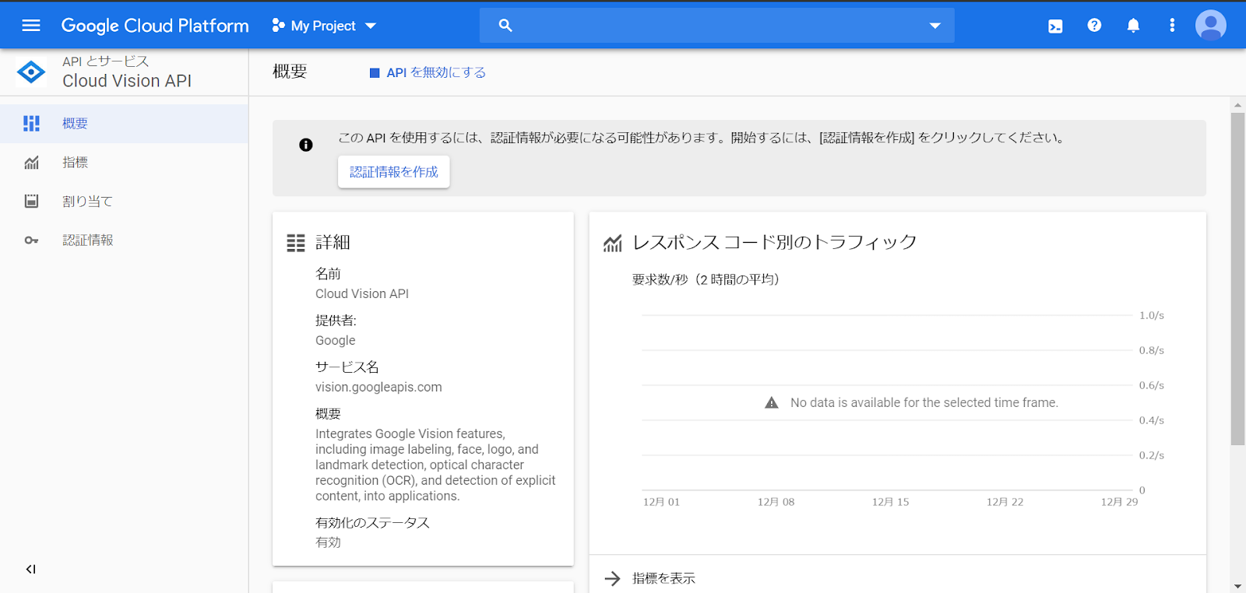
Task: Click the 12月 01 axis label
Action: [661, 502]
